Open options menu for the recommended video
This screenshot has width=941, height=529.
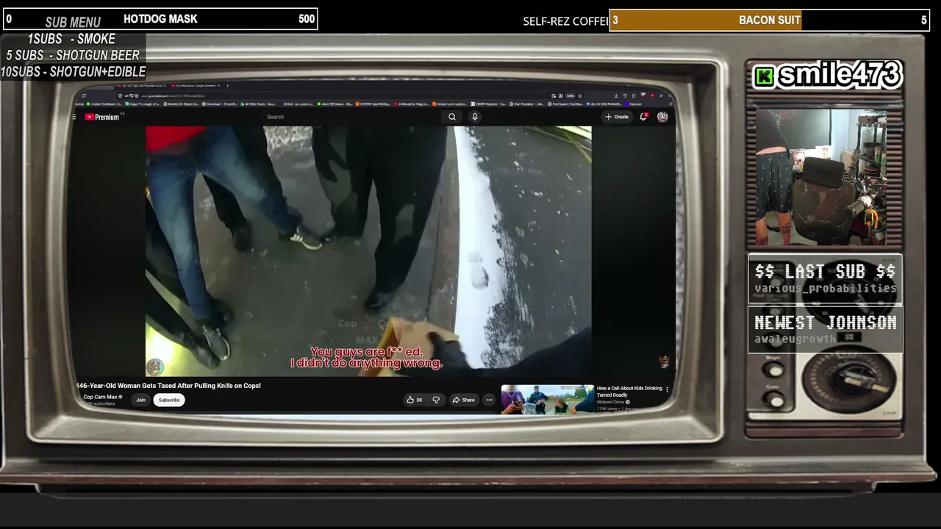(x=667, y=389)
